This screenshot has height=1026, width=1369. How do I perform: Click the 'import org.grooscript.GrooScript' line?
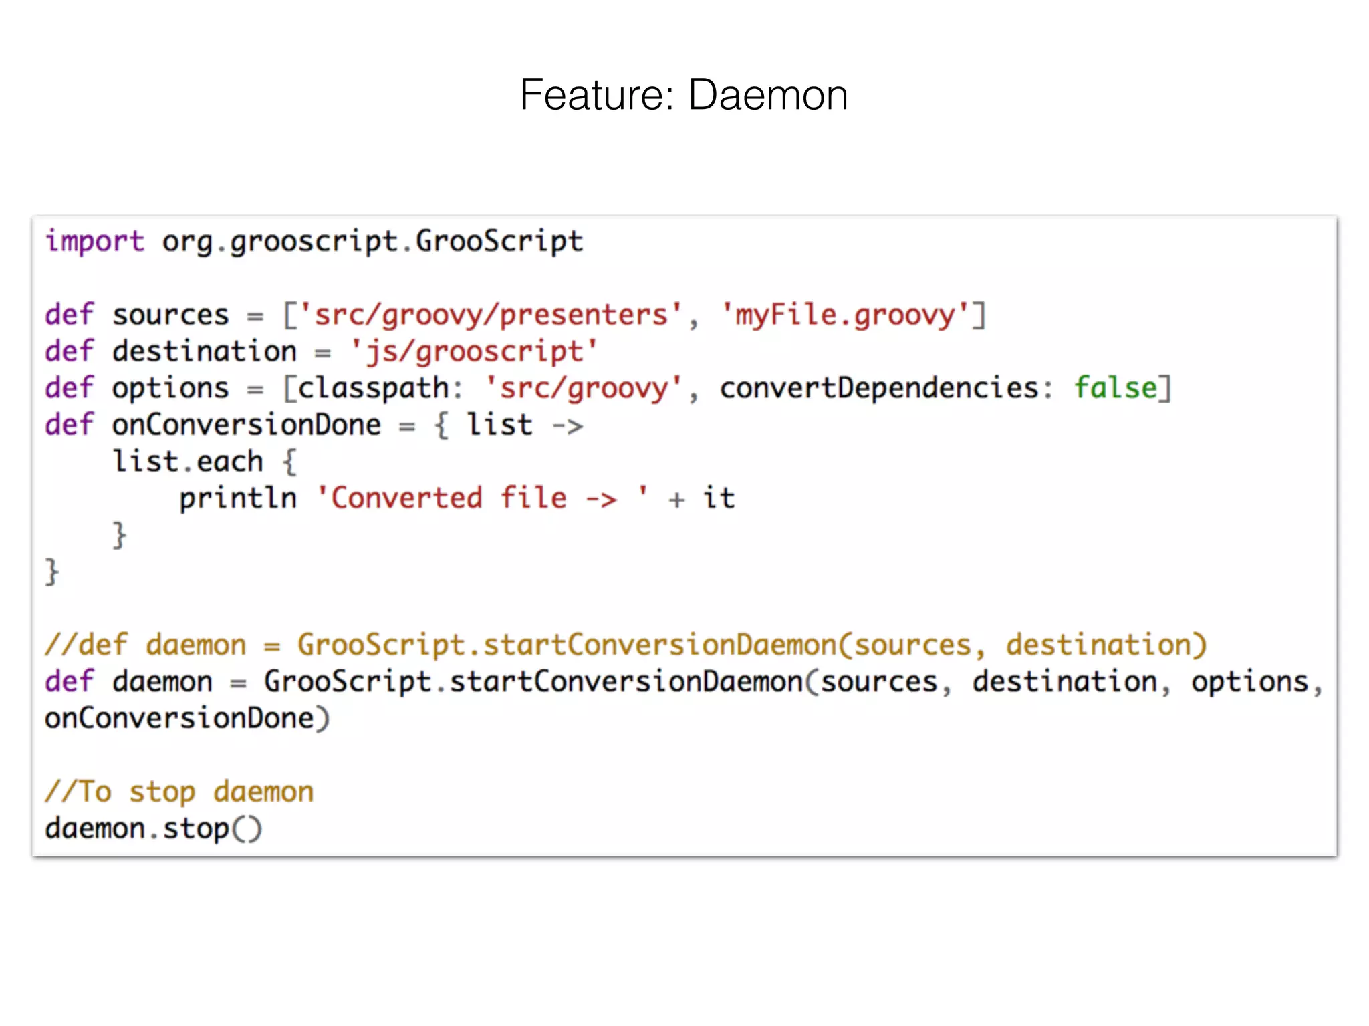pyautogui.click(x=314, y=242)
